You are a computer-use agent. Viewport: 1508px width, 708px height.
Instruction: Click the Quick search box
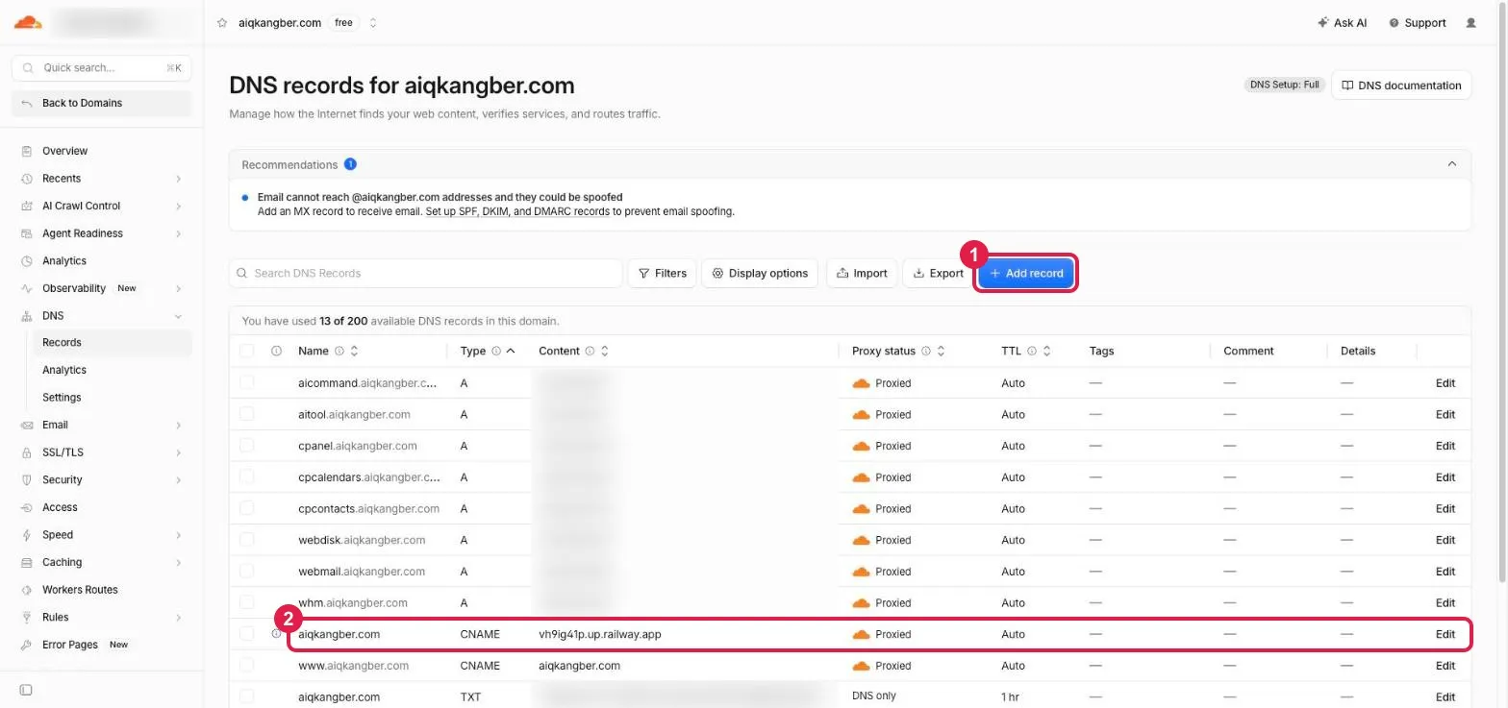102,68
